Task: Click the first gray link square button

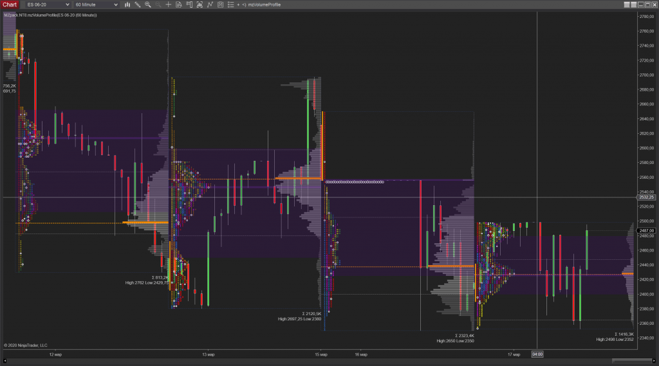Action: 627,5
